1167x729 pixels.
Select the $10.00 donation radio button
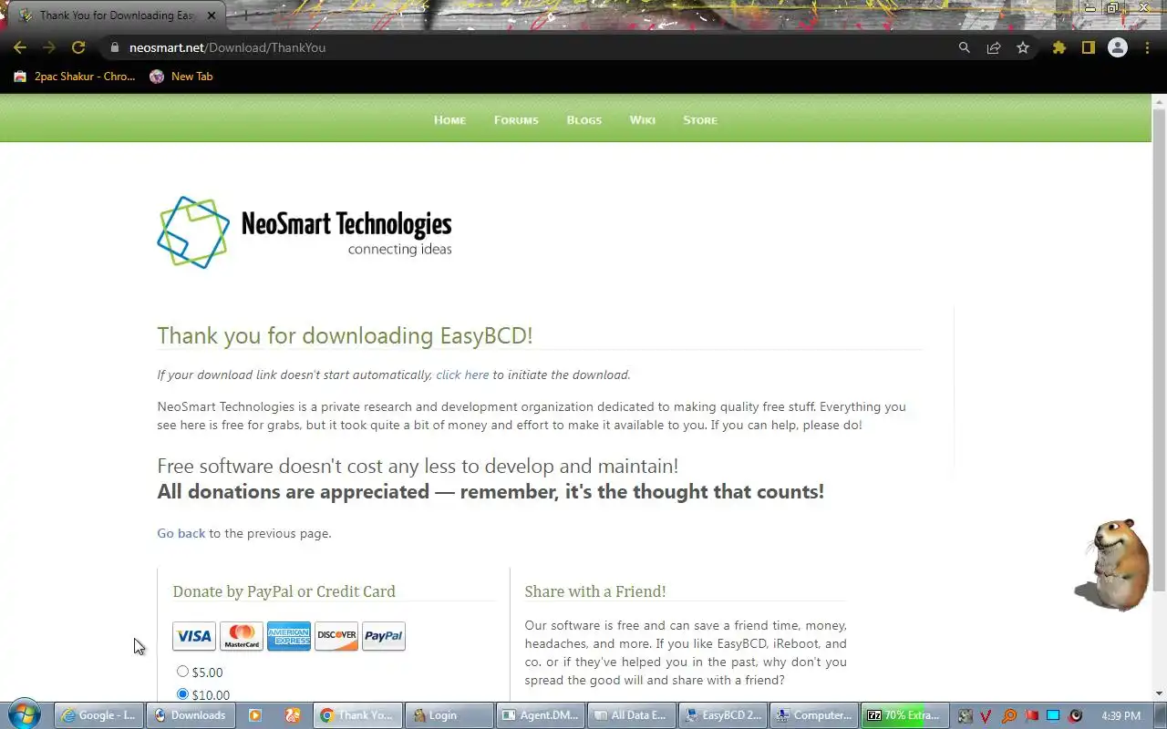point(182,694)
